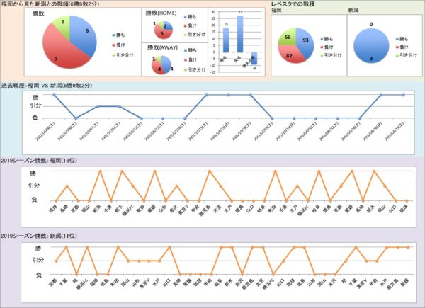Click the title 福岡から見た新潟との戦績
Viewport: 425px width, 308px height.
(50, 4)
